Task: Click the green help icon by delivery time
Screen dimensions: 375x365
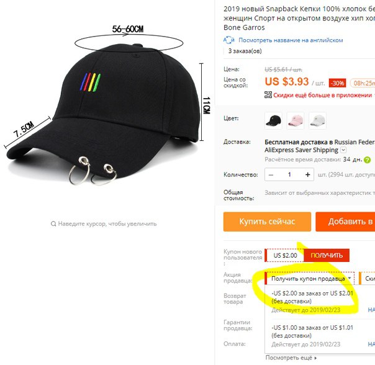Action: pos(367,160)
